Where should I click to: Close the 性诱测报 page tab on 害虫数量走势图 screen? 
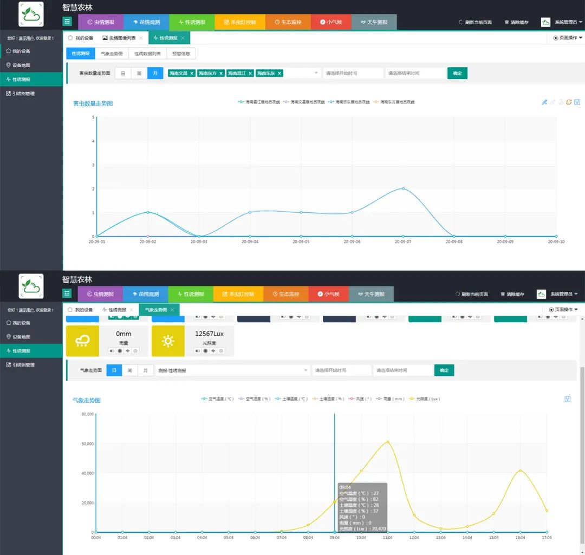(x=183, y=38)
